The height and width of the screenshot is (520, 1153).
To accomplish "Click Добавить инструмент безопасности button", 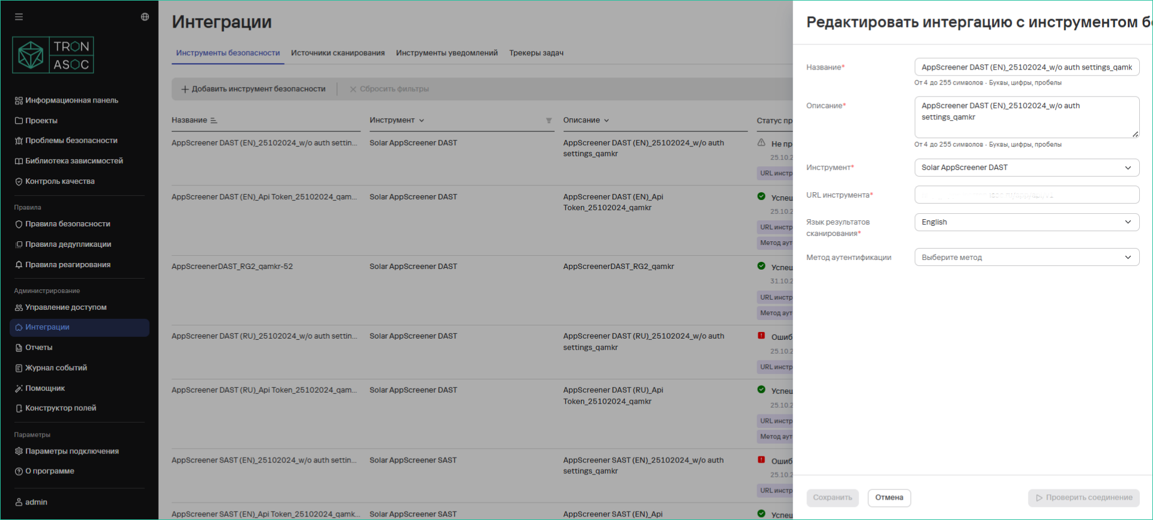I will click(x=254, y=89).
